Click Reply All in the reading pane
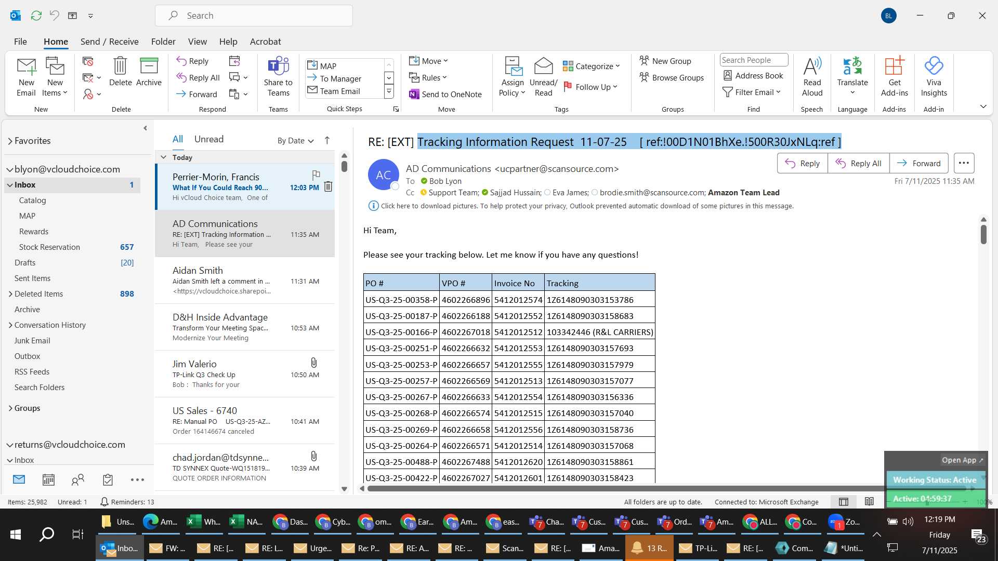 click(858, 163)
